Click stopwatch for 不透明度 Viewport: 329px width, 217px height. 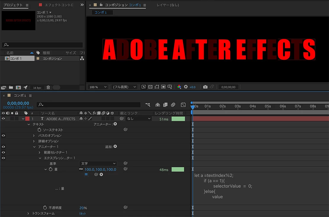click(x=45, y=208)
